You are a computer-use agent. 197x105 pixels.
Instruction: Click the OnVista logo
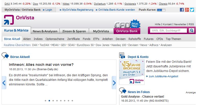19,20
